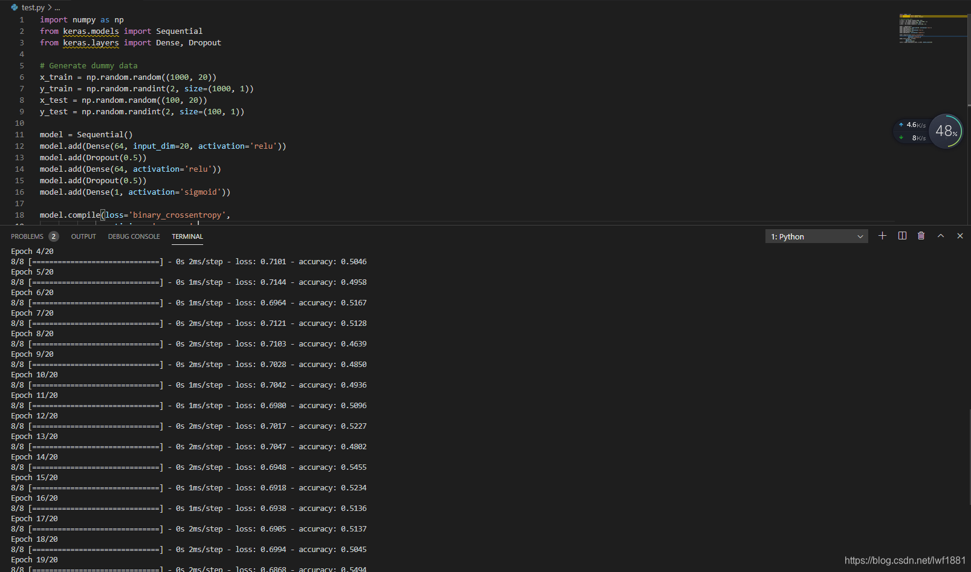
Task: Open the 1: Python terminal dropdown
Action: click(817, 236)
